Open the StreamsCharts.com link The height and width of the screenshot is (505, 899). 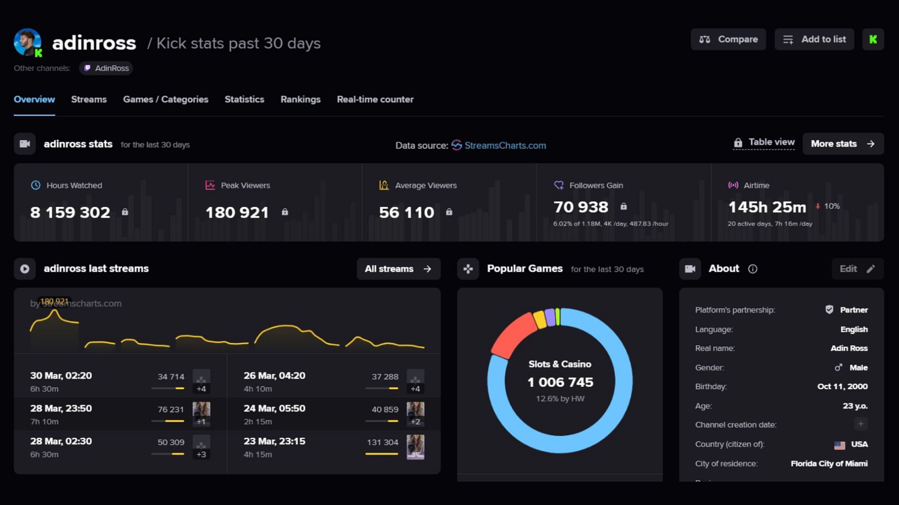[x=505, y=145]
